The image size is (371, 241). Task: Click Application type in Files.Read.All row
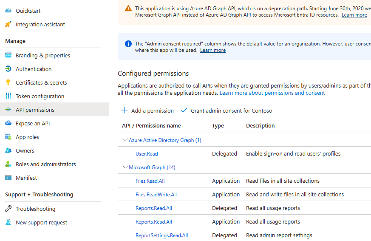[226, 181]
